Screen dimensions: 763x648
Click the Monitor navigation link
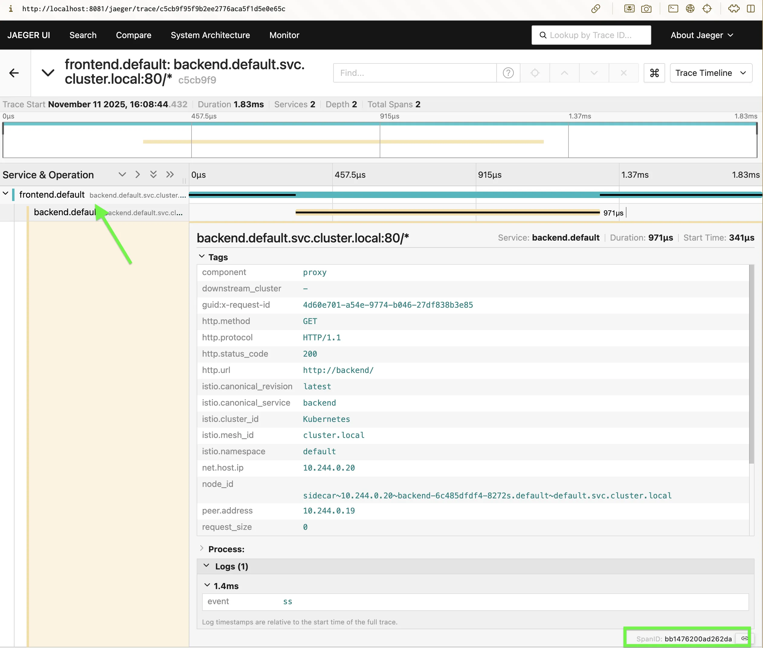pyautogui.click(x=284, y=35)
